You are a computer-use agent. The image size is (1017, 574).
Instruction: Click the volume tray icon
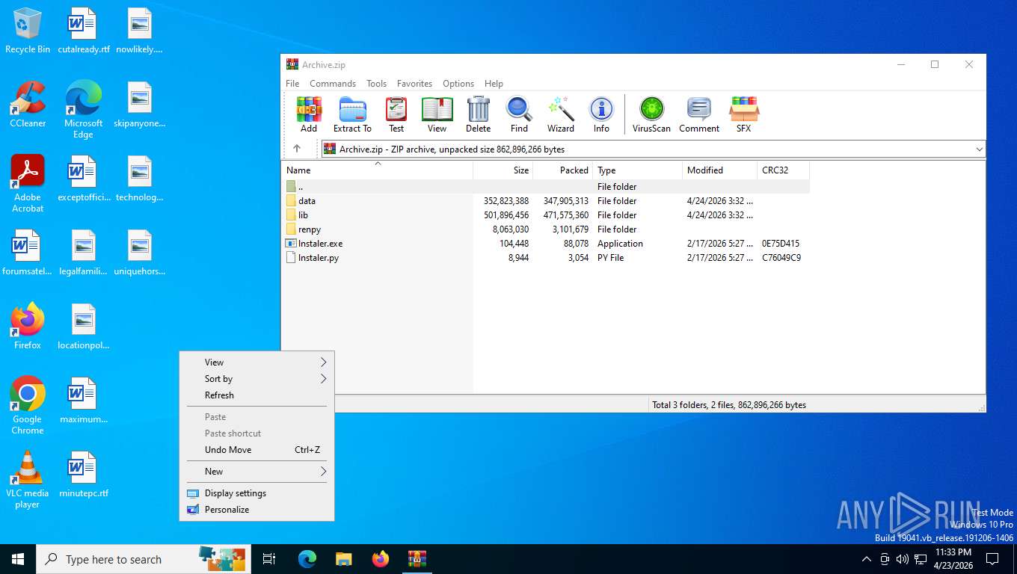[902, 559]
